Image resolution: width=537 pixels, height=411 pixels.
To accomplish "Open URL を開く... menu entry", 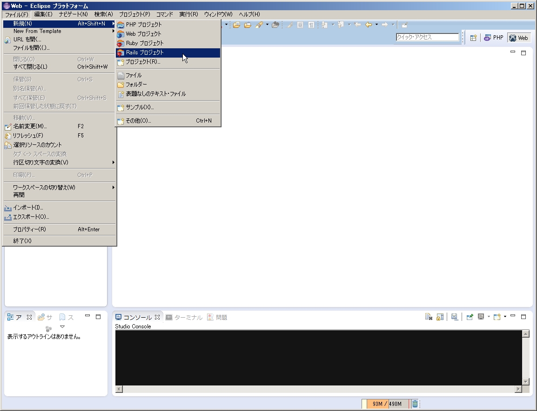I will [x=60, y=39].
